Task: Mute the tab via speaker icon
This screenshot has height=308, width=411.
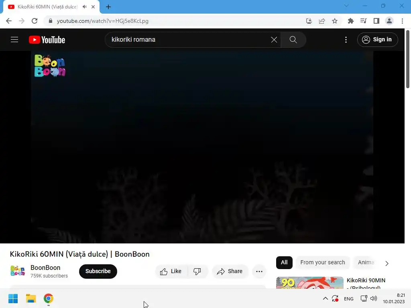Action: (84, 7)
